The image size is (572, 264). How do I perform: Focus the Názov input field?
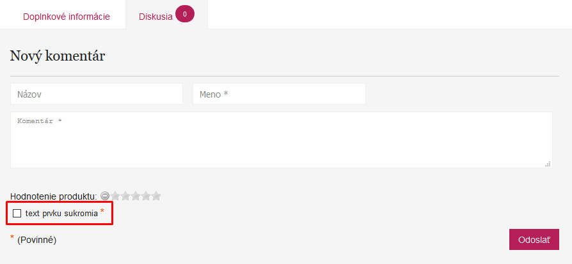[97, 94]
